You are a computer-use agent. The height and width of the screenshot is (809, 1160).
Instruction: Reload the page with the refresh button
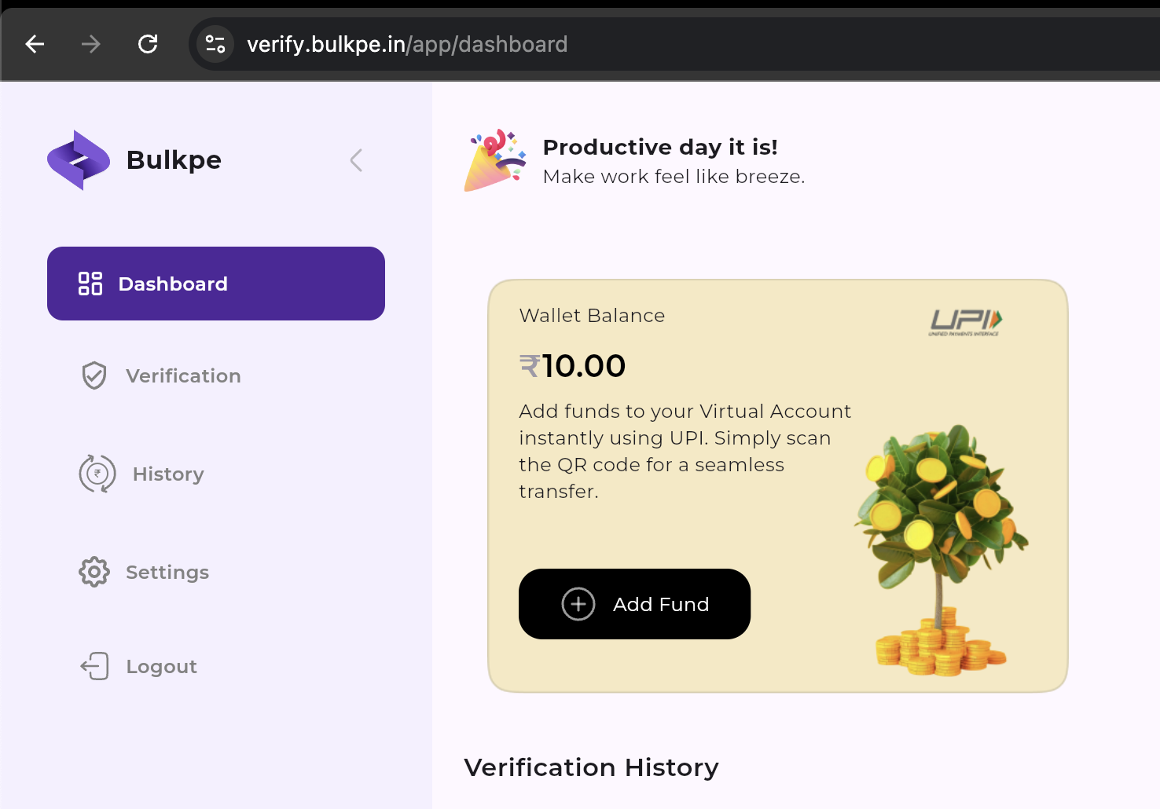point(148,44)
